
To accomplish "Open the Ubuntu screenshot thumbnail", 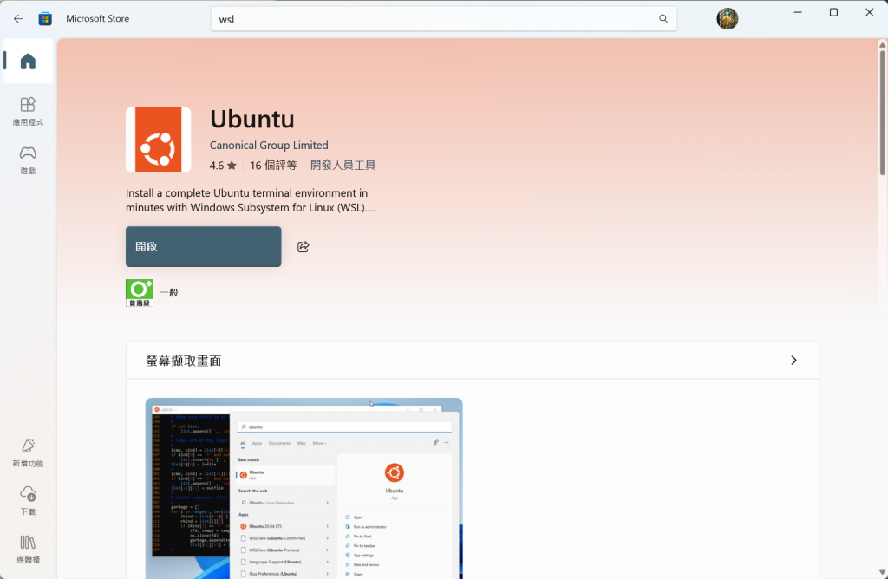I will click(304, 488).
